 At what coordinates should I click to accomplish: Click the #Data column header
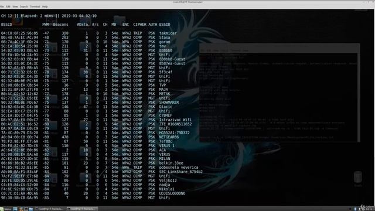83,25
